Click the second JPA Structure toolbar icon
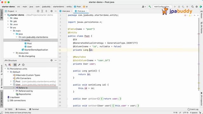Image resolution: width=203 pixels, height=114 pixels. 10,65
